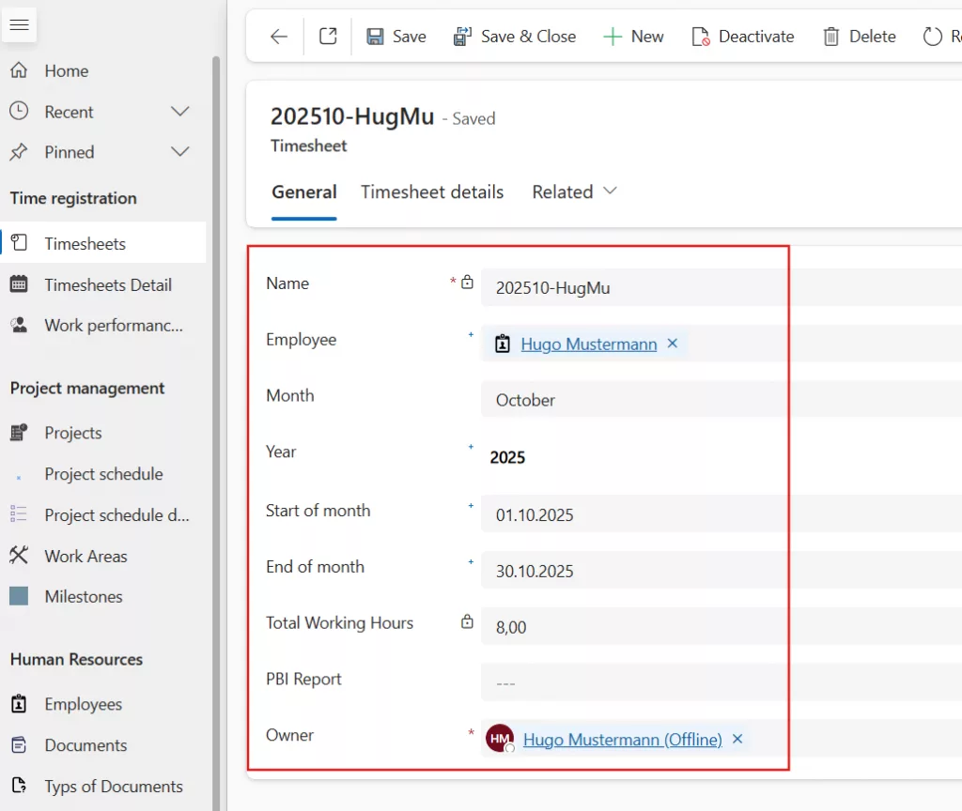Navigate to Employees in sidebar
This screenshot has width=962, height=811.
point(83,704)
